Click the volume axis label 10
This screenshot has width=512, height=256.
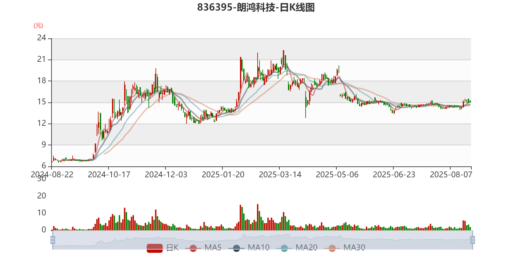click(42, 213)
